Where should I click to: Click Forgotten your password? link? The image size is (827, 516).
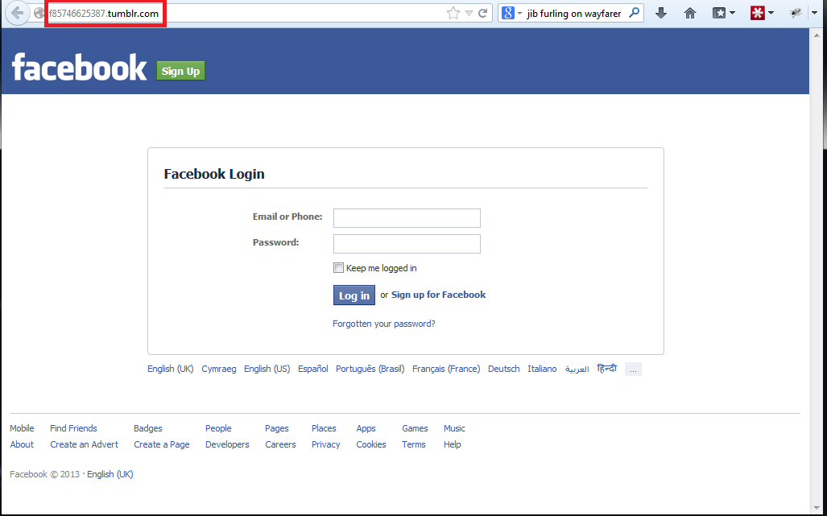coord(384,324)
